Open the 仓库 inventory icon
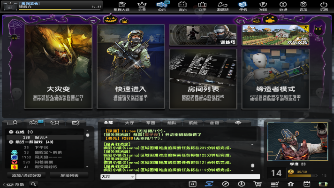This screenshot has width=334, height=188. point(202,6)
